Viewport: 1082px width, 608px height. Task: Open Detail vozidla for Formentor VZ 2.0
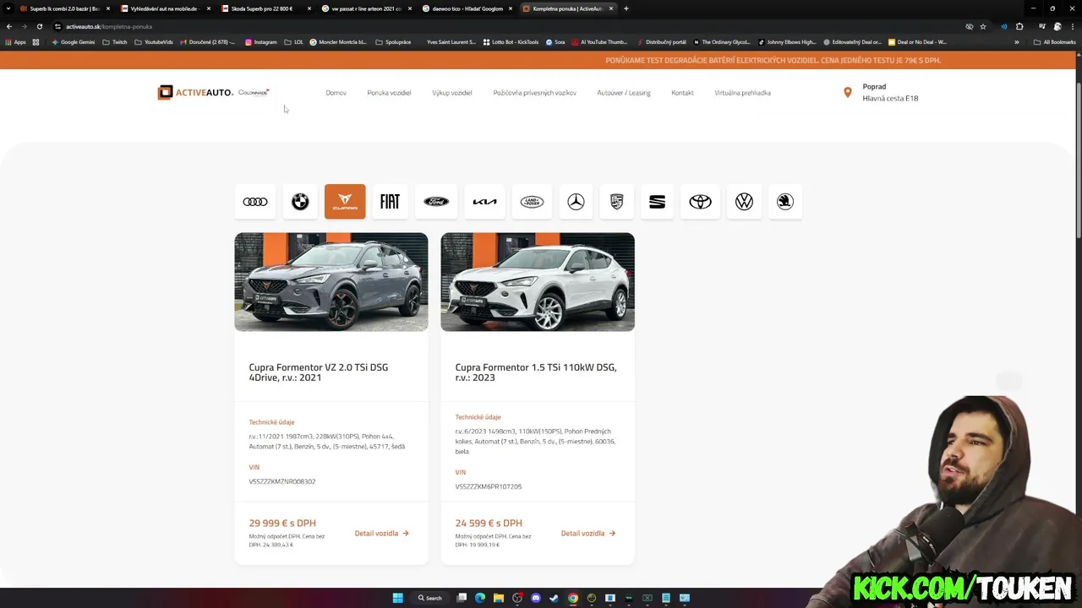pos(382,534)
